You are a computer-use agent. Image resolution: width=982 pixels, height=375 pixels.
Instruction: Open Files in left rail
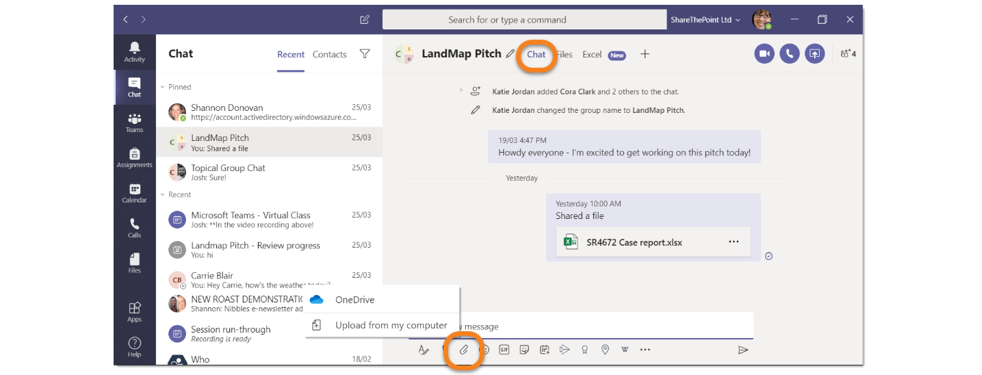(x=135, y=263)
